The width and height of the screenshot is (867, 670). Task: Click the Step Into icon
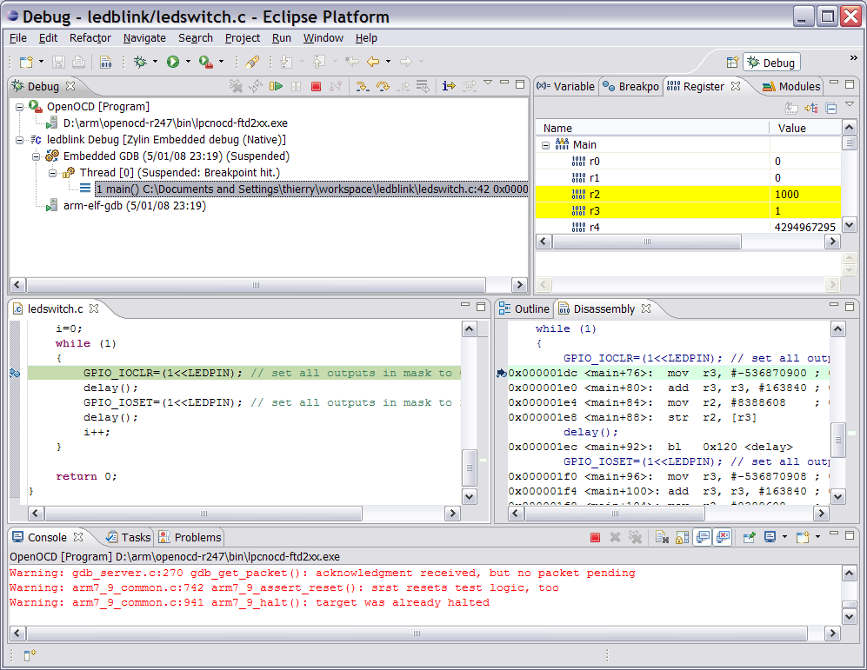[362, 86]
